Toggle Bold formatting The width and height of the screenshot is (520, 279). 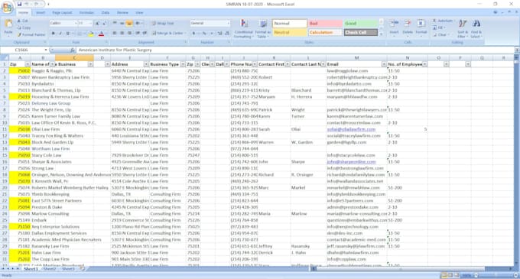53,34
